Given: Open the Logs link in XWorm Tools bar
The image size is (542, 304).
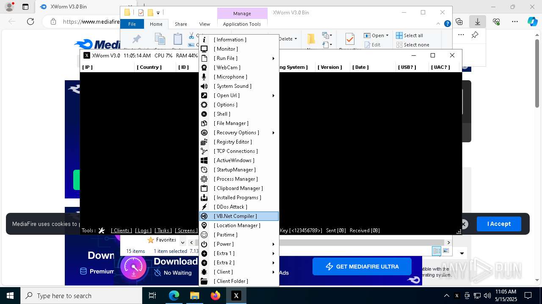Looking at the screenshot, I should pos(143,231).
